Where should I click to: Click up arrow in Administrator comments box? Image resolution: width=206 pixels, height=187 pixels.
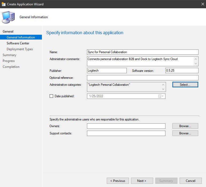196,59
